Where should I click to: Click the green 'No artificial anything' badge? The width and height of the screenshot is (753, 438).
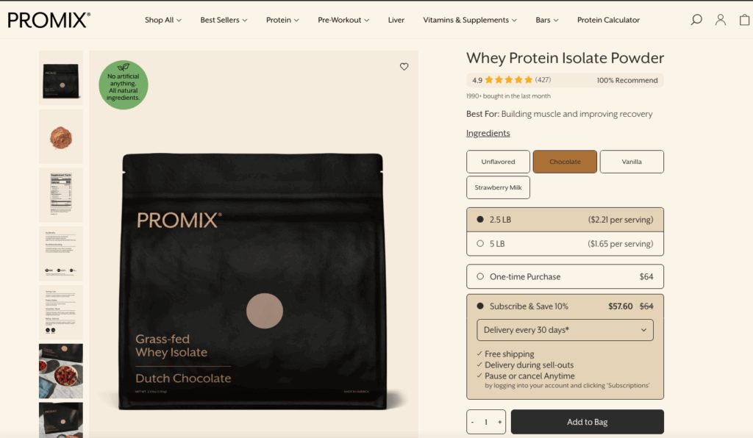(124, 85)
